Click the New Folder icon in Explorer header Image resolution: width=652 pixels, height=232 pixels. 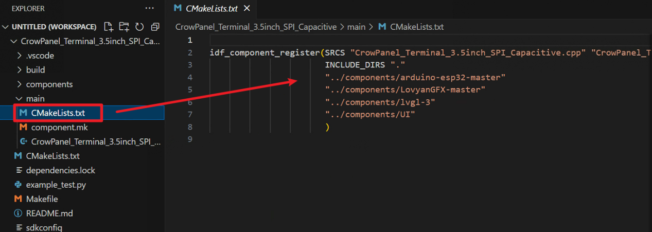pos(124,27)
